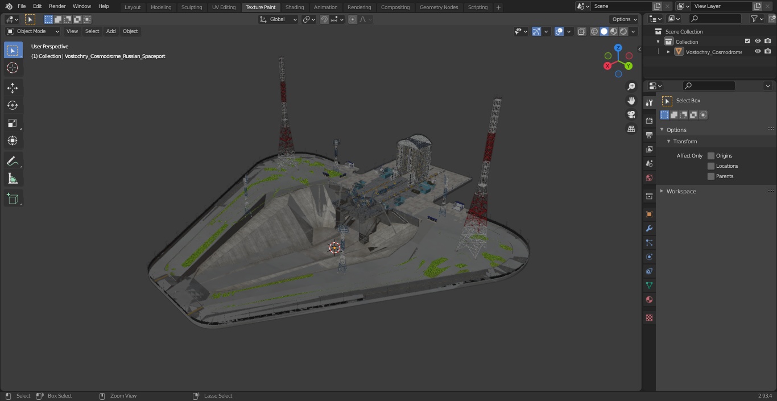Image resolution: width=777 pixels, height=401 pixels.
Task: Toggle snapping magnet icon
Action: [x=324, y=19]
